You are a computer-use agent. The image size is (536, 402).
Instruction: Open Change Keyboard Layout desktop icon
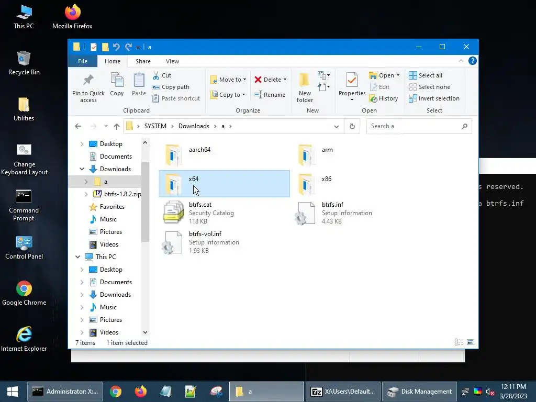(24, 159)
